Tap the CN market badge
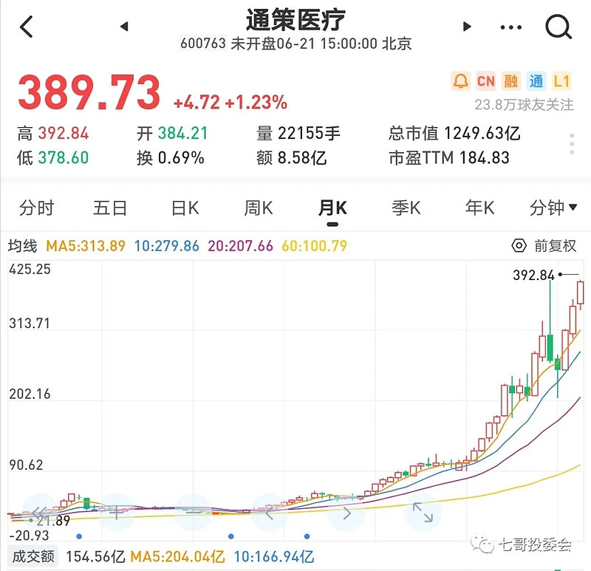This screenshot has width=591, height=571. [x=485, y=81]
